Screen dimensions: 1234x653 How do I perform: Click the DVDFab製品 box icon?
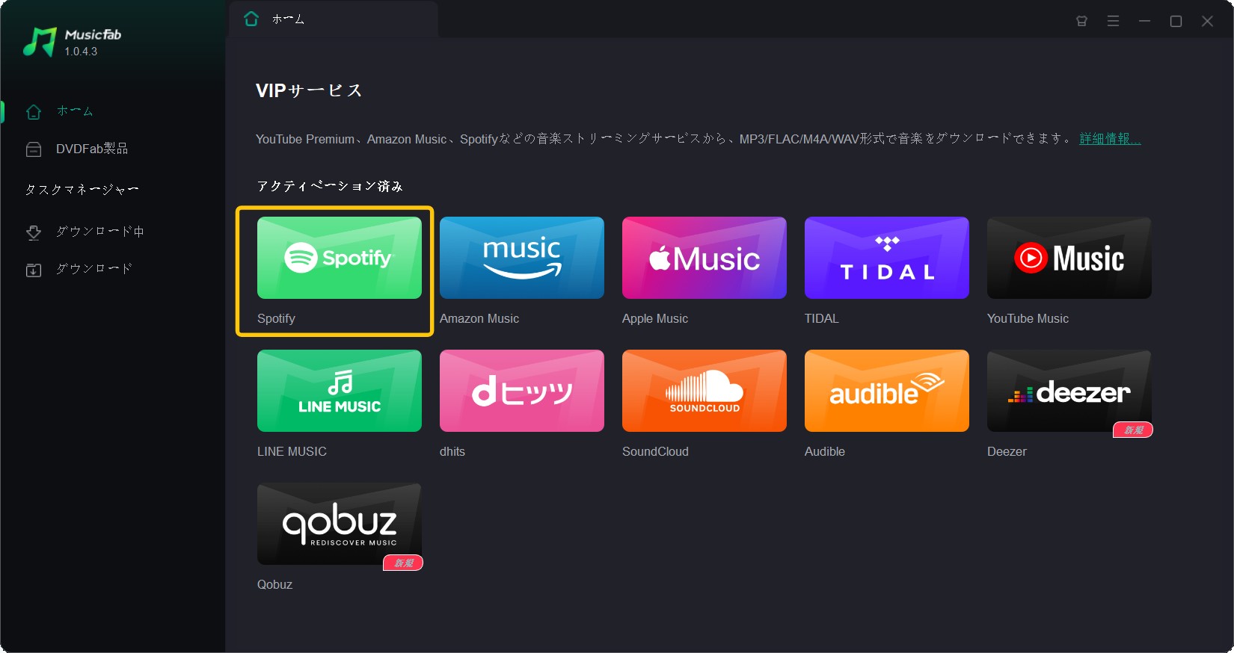(x=34, y=149)
